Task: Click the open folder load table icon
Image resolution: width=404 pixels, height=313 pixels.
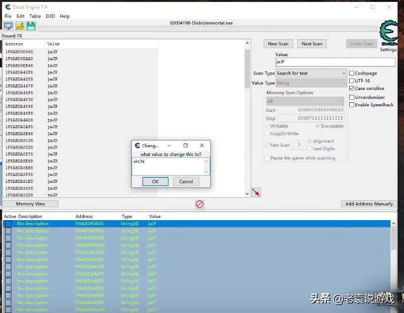Action: click(20, 26)
